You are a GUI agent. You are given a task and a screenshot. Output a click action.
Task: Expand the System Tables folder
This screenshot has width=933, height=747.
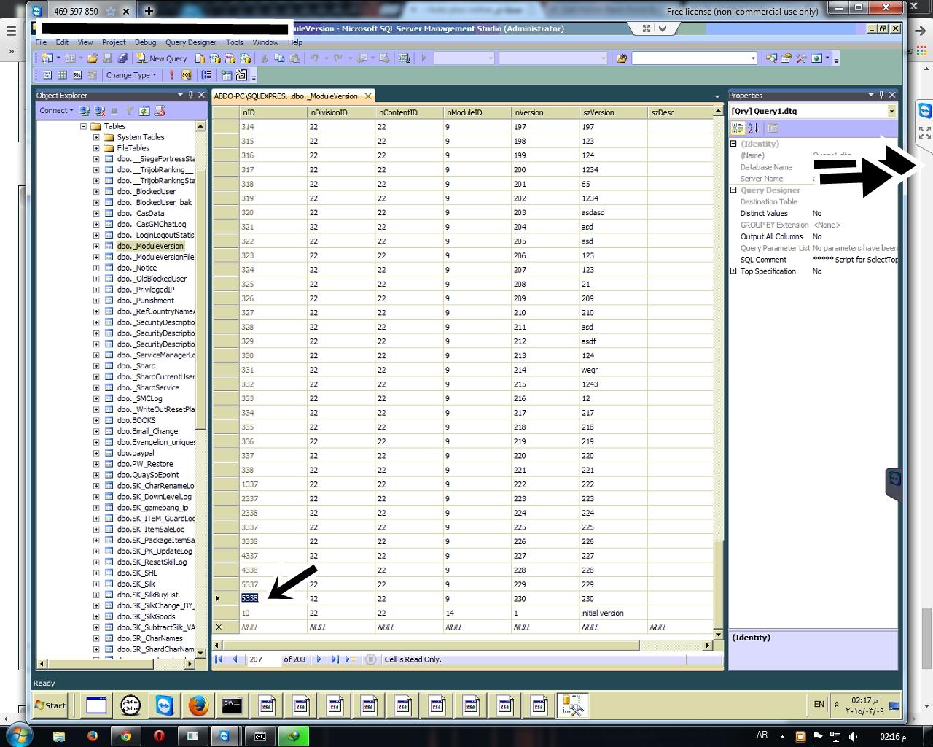(x=96, y=137)
